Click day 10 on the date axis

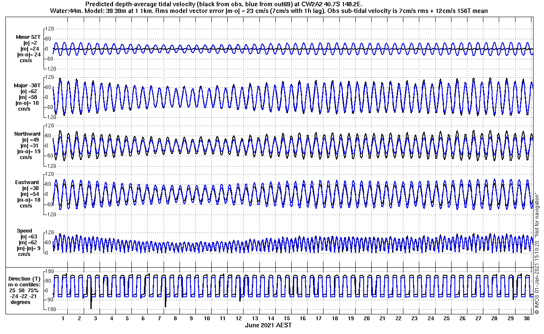point(207,319)
